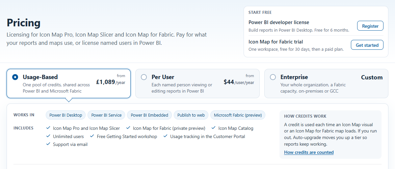The height and width of the screenshot is (169, 395).
Task: Click the Pricing page heading
Action: 24,23
